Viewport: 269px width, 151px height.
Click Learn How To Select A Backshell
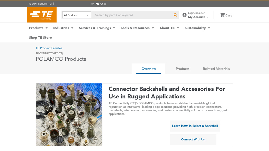(x=195, y=126)
